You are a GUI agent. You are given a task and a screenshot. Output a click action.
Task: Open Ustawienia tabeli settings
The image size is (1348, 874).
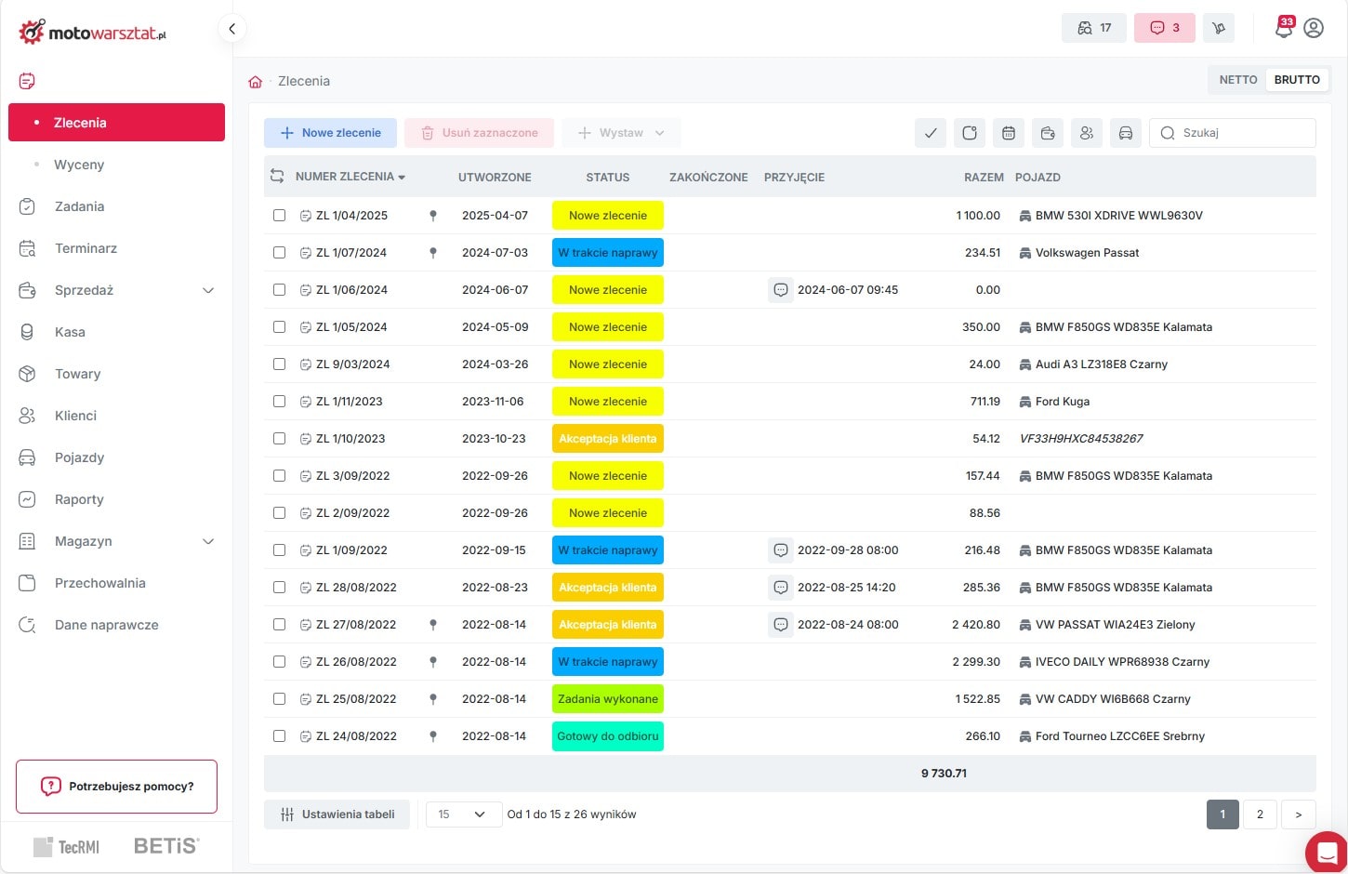[x=337, y=814]
